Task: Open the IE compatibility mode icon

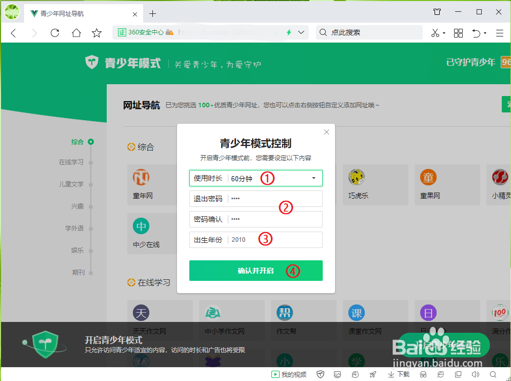Action: click(x=440, y=374)
